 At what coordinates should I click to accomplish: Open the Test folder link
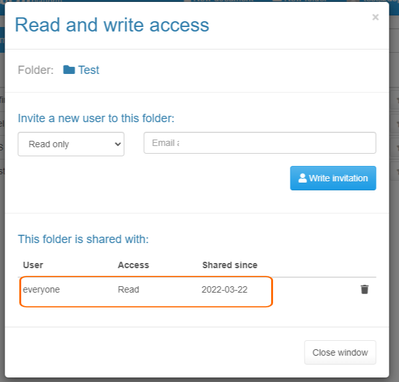pyautogui.click(x=89, y=70)
